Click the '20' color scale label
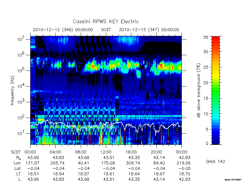Viewport: 242px width, 181px height. point(206,83)
